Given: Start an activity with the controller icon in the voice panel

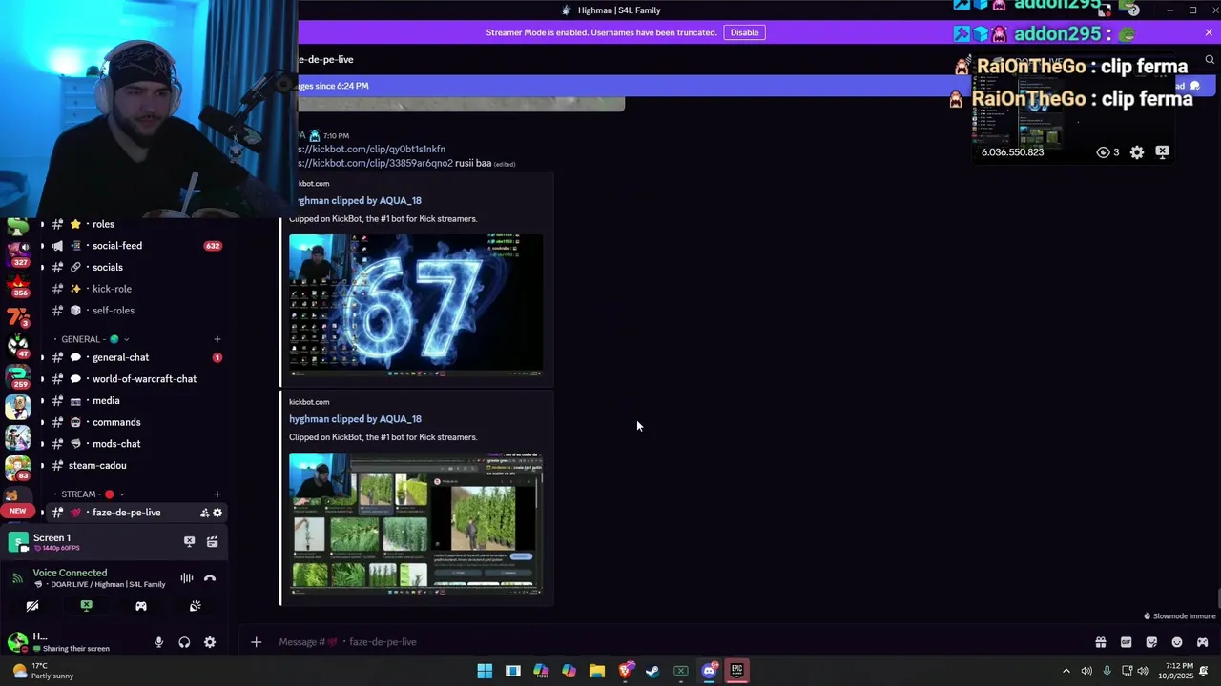Looking at the screenshot, I should tap(141, 606).
